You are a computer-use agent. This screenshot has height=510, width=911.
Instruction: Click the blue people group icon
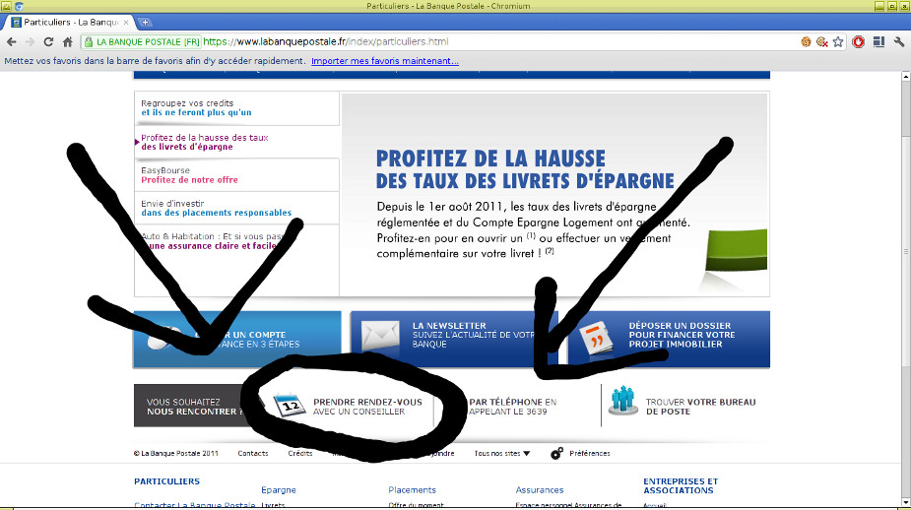pyautogui.click(x=622, y=400)
